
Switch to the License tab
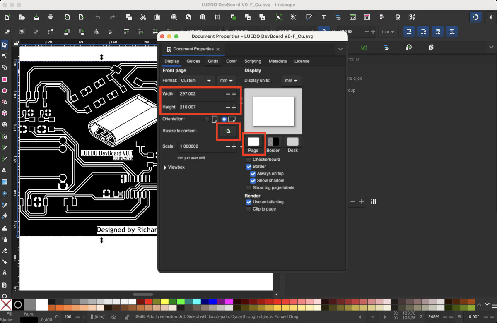pyautogui.click(x=302, y=61)
